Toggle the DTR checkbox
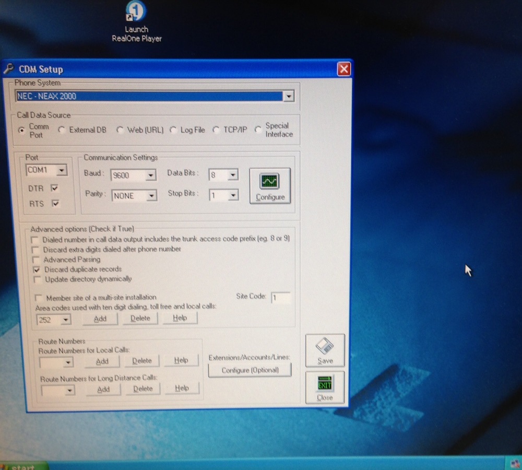The height and width of the screenshot is (470, 522). coord(55,188)
